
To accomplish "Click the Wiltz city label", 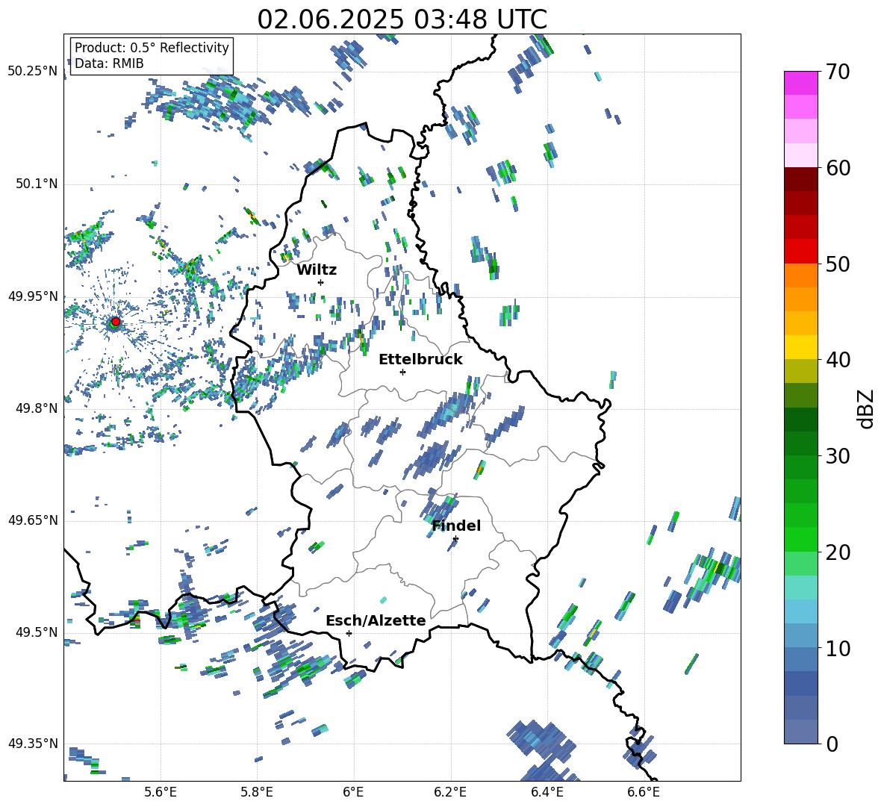I will pos(317,270).
